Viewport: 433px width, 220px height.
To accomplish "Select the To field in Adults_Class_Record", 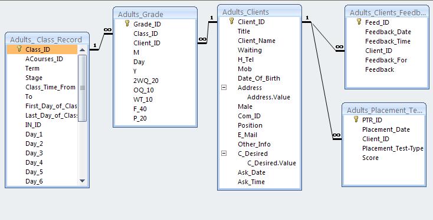I will coord(29,96).
